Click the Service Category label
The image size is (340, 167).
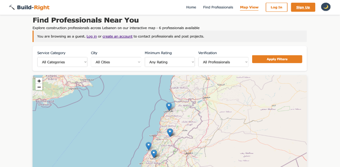[51, 53]
